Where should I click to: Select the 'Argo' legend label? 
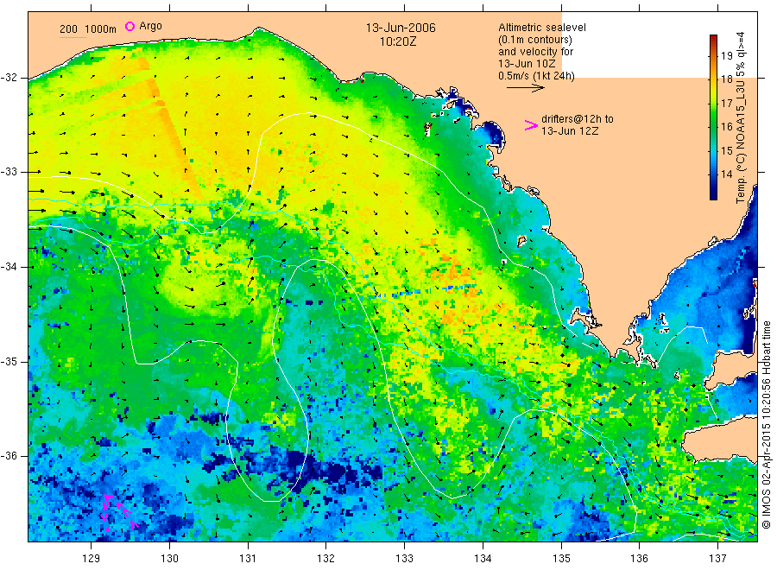[x=150, y=26]
